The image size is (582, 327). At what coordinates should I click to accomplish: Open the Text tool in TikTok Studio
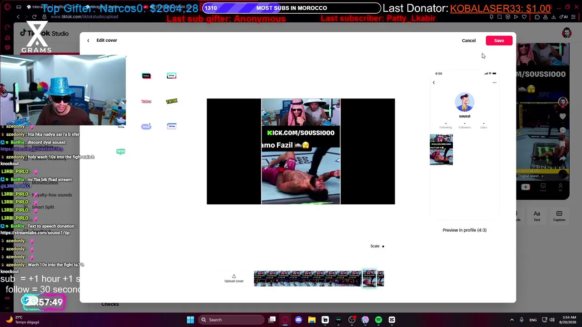click(x=537, y=216)
